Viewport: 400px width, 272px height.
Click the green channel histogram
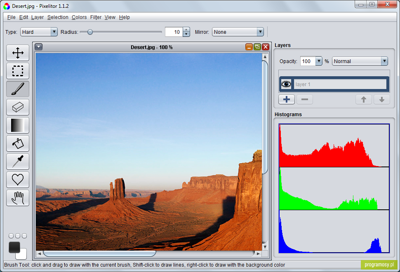[x=334, y=188]
